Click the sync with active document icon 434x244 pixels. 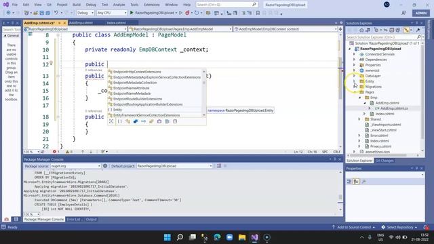[x=385, y=30]
